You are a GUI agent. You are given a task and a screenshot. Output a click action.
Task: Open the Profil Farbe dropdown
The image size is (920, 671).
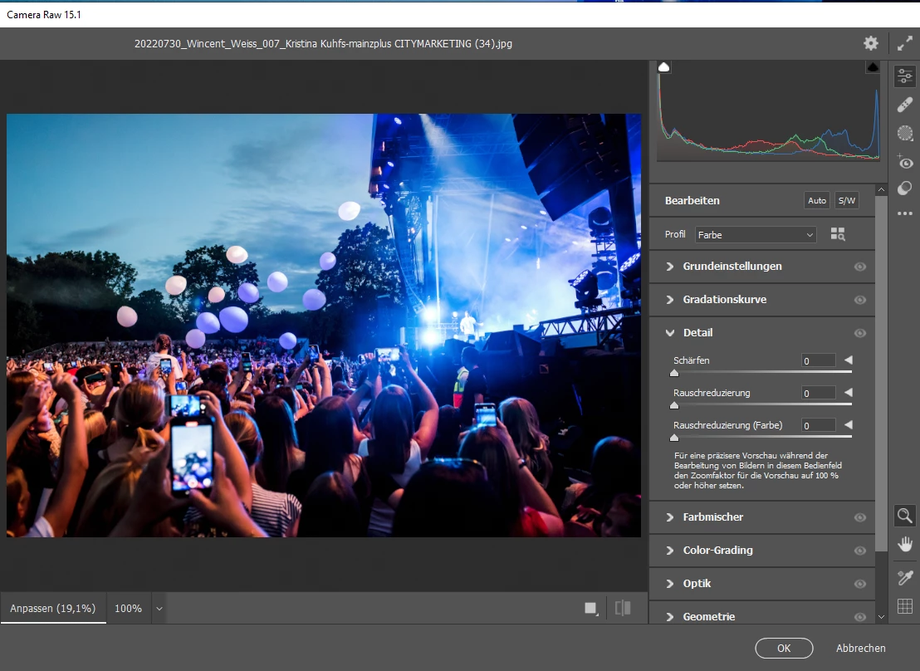(x=756, y=235)
